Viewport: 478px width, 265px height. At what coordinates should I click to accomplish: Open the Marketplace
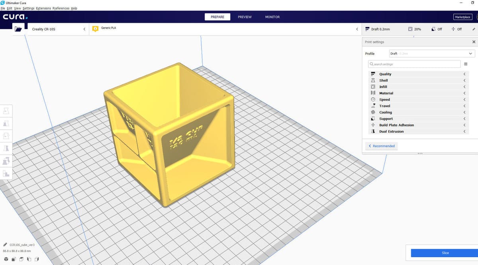pos(462,17)
